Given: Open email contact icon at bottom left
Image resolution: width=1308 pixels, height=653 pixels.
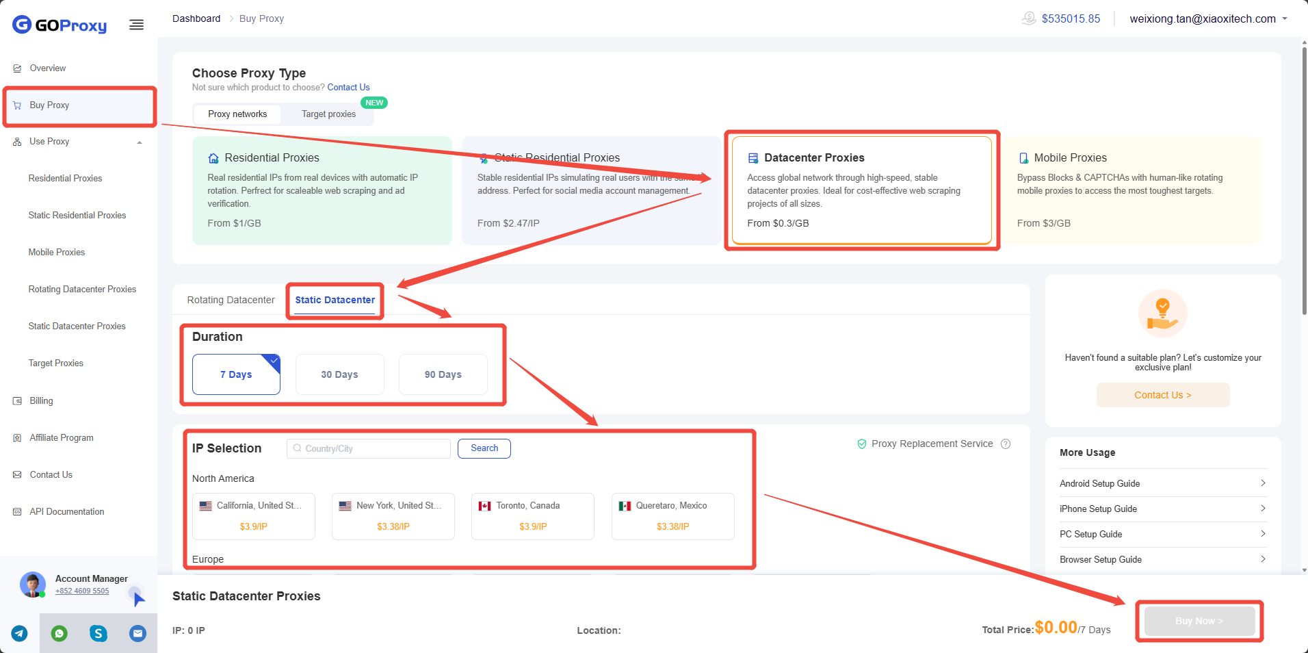Looking at the screenshot, I should tap(138, 633).
